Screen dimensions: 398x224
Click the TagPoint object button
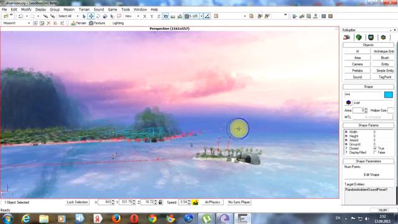point(384,77)
